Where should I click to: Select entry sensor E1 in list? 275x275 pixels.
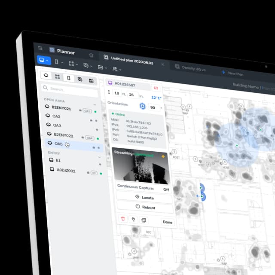tap(58, 160)
